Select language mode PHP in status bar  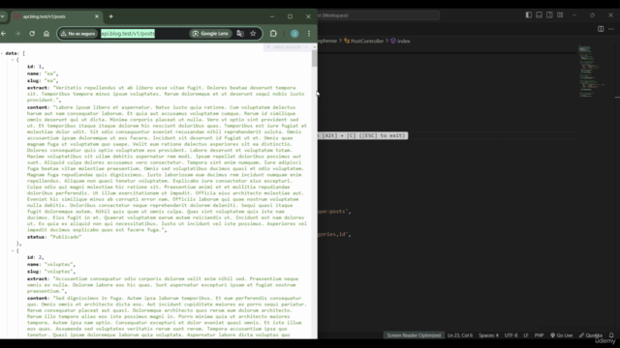(539, 335)
